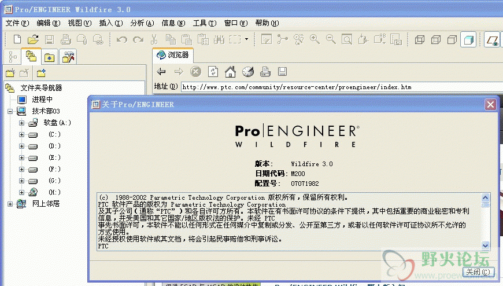Screen dimensions: 503x286
Task: Click the Paste clipboard icon
Action: [x=187, y=39]
